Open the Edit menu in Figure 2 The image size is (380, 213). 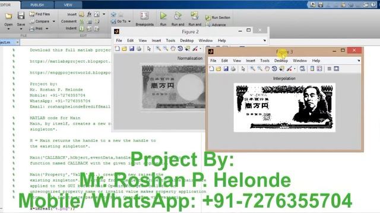click(x=131, y=41)
